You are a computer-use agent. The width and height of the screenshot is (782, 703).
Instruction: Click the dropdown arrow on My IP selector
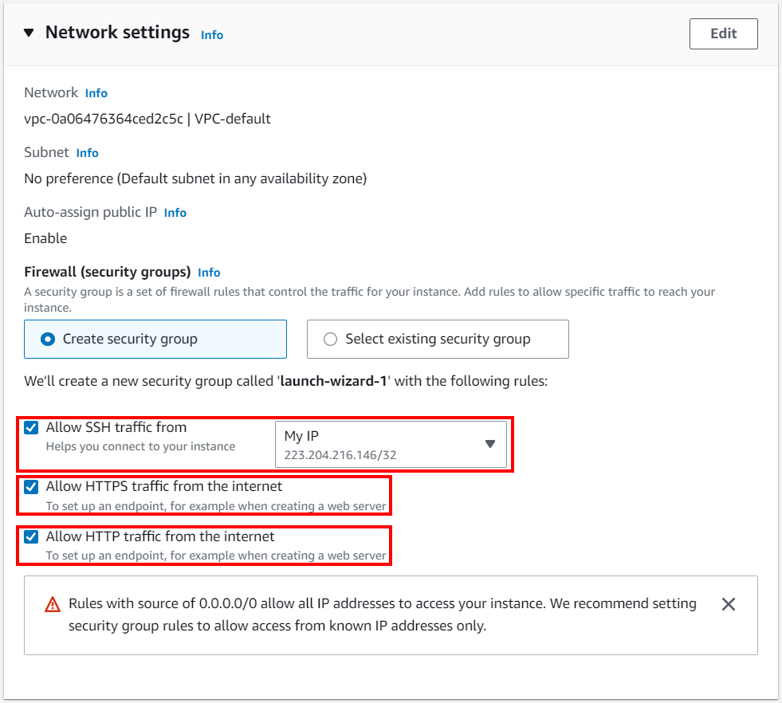[489, 444]
